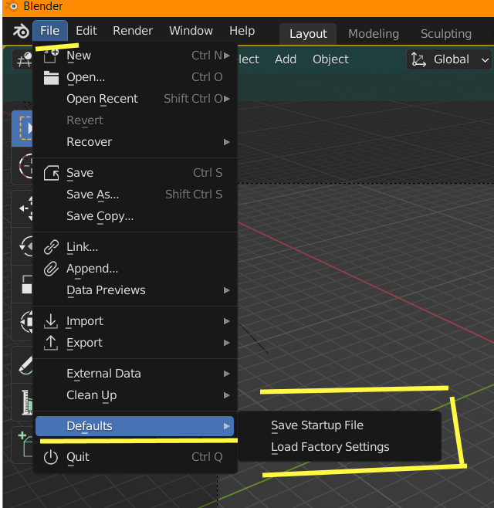This screenshot has width=494, height=508.
Task: Choose Save from File menu
Action: [135, 173]
